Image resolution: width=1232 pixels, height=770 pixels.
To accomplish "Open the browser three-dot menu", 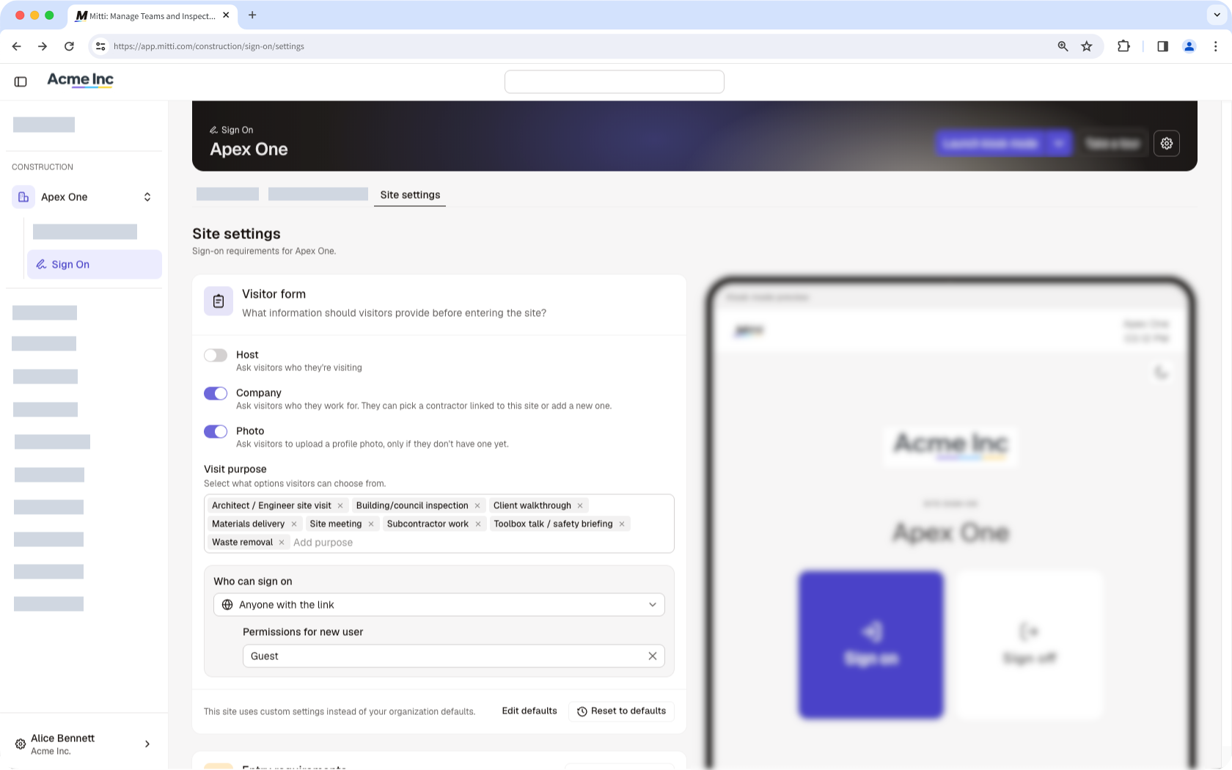I will point(1216,46).
